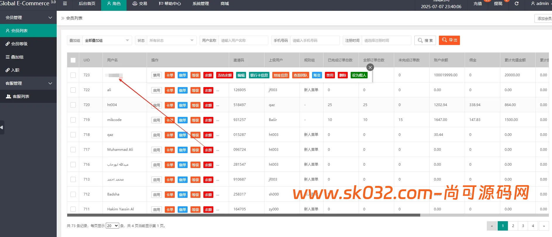
Task: Open the 系统管理 top menu
Action: click(x=200, y=4)
